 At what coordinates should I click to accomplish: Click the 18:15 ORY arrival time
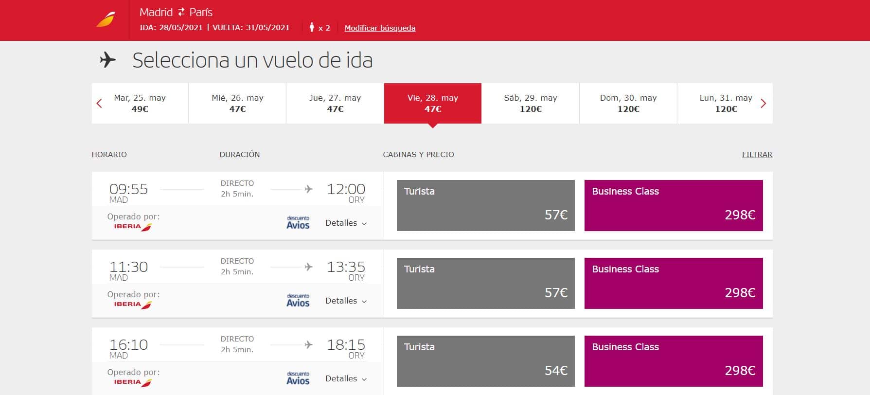coord(346,348)
